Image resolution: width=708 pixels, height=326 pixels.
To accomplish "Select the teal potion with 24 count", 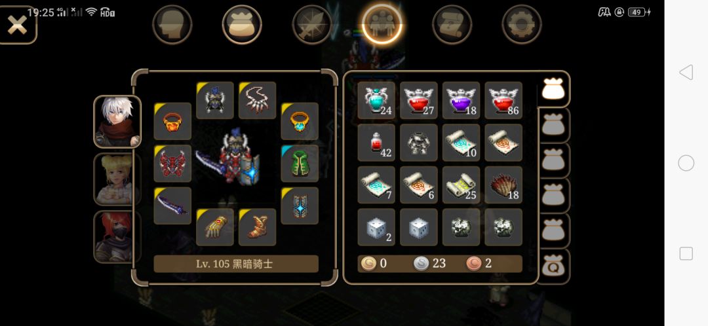I will tap(376, 100).
